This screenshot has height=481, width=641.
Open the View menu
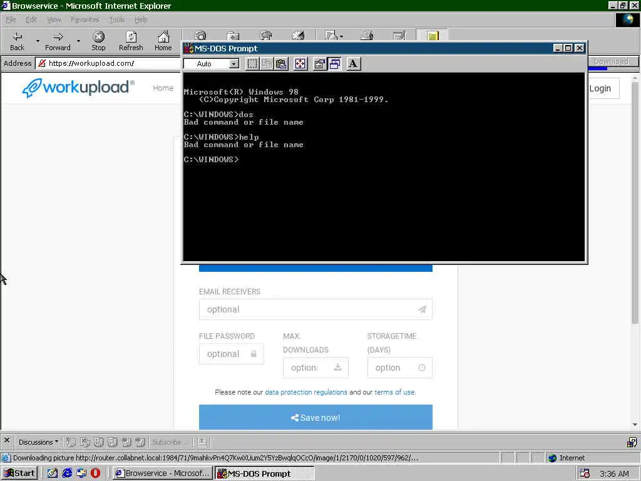54,19
